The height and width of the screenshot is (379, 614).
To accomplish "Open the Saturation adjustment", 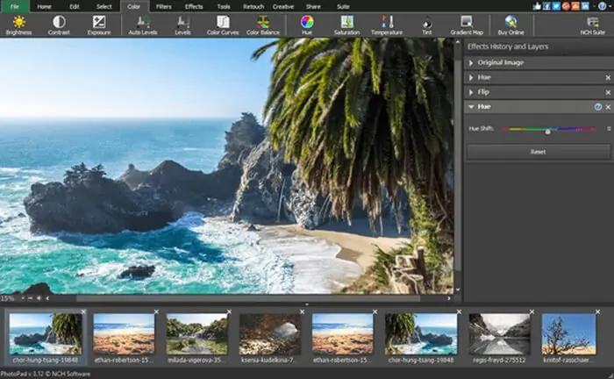I will click(347, 21).
